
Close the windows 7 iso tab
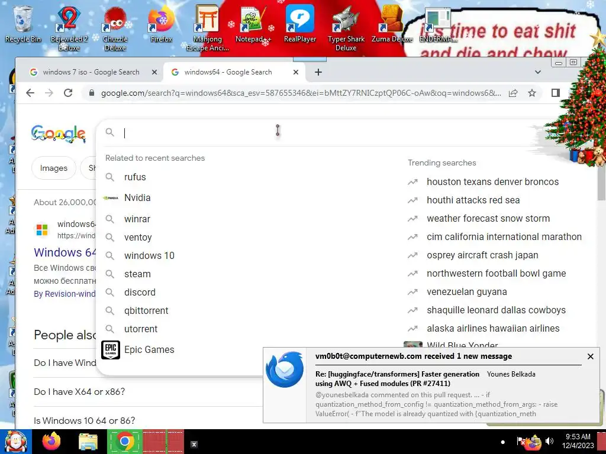tap(154, 72)
